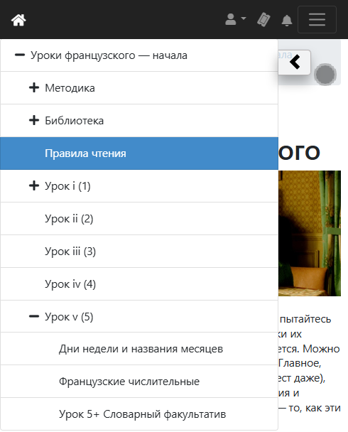Open the user account dropdown
This screenshot has height=432, width=348.
[235, 19]
